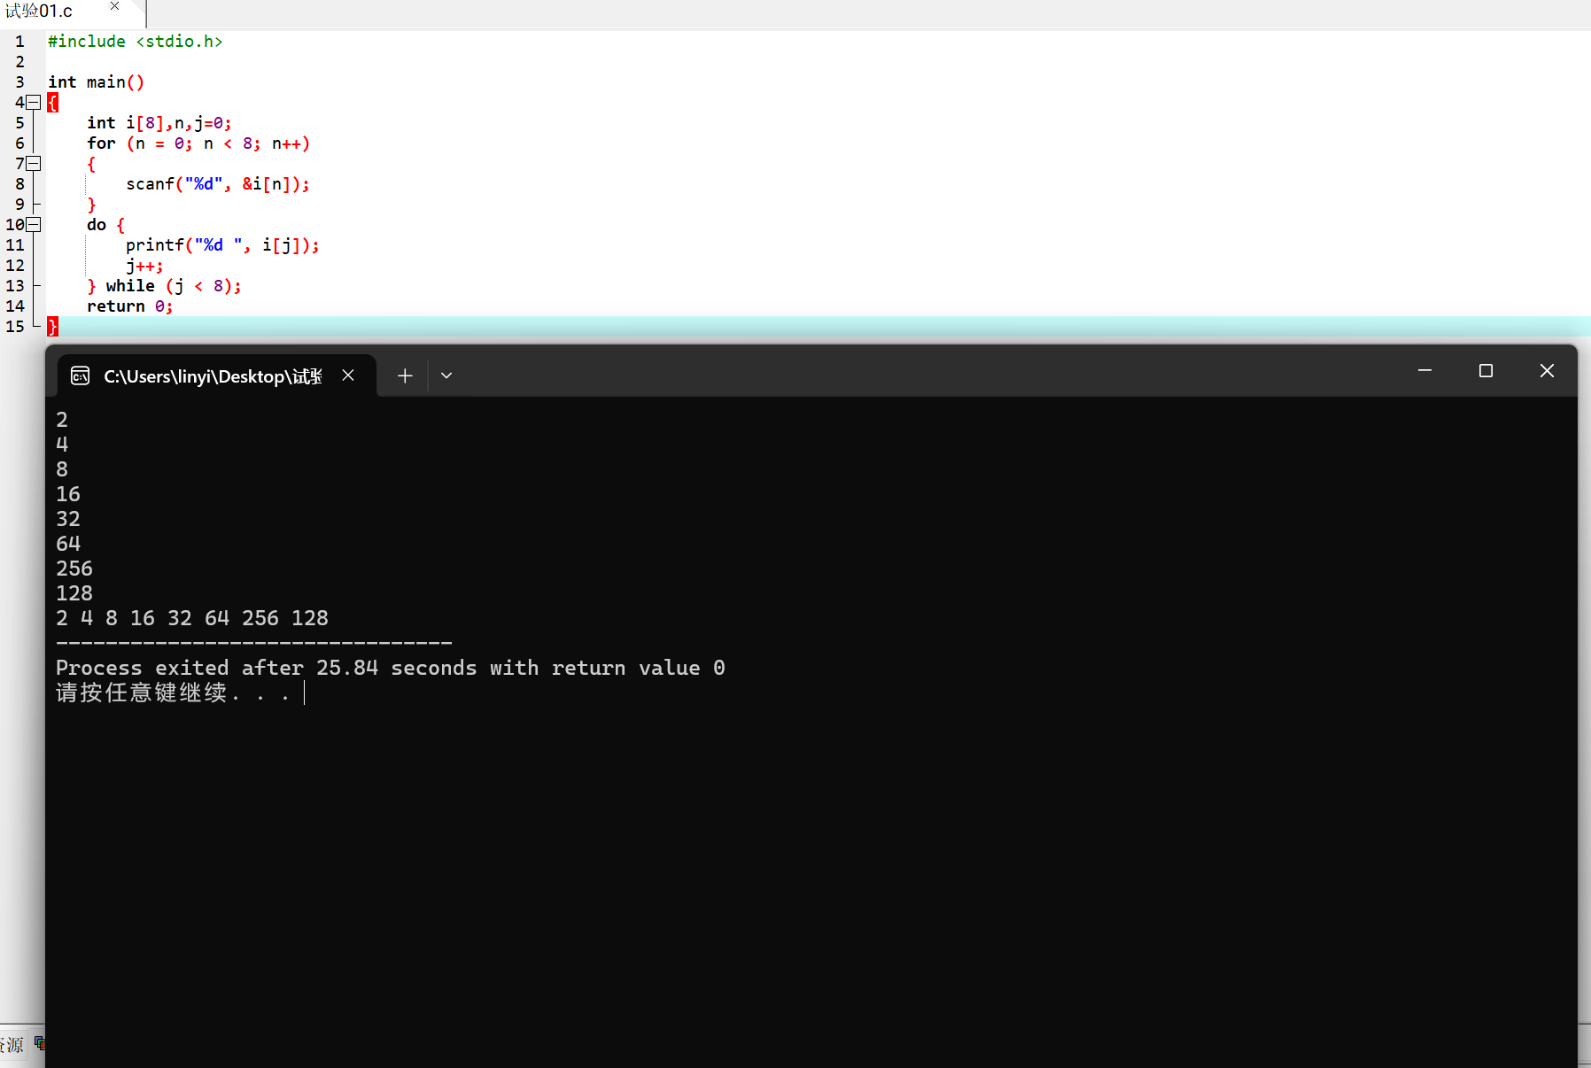Image resolution: width=1591 pixels, height=1068 pixels.
Task: Minimize the terminal window
Action: pos(1424,370)
